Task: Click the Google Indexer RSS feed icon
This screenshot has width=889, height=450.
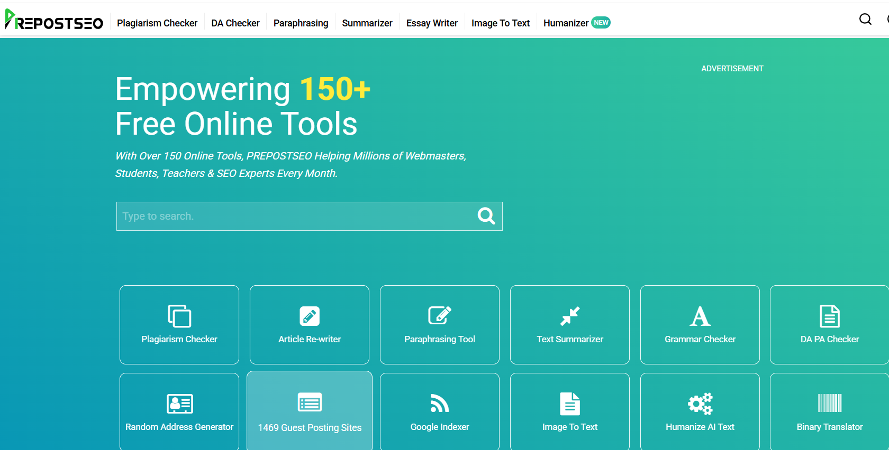Action: 440,404
